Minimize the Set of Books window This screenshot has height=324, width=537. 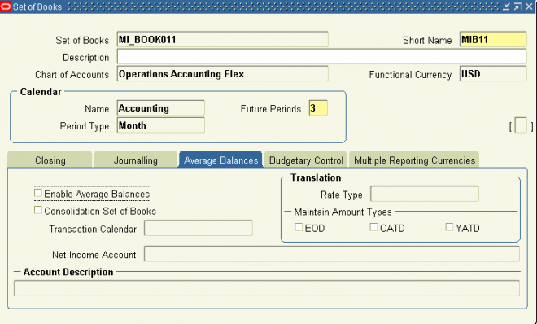tap(506, 7)
